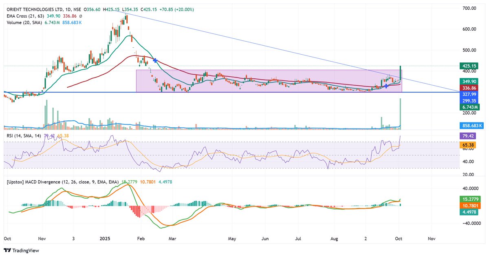Click the 40.0000 MACD scale value
This screenshot has height=257, width=489.
coord(471,189)
